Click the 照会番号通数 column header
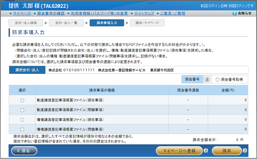 tap(188, 90)
